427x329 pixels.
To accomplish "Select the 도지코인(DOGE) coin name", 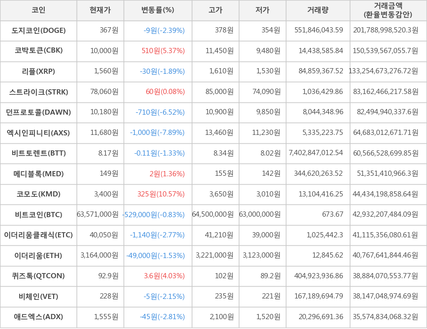I will click(x=39, y=31).
